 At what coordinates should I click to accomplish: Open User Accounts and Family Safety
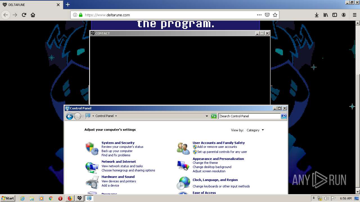tap(219, 143)
